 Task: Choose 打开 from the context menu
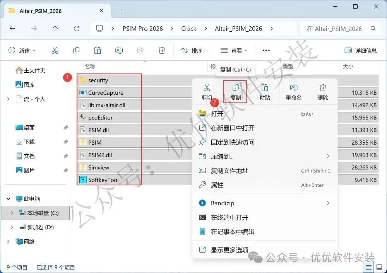[x=265, y=114]
